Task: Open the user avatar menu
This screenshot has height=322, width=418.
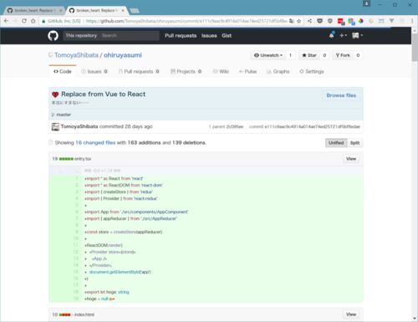Action: (x=357, y=35)
